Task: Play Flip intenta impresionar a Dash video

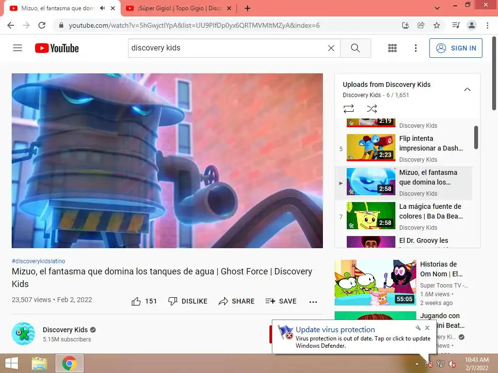Action: pos(404,149)
